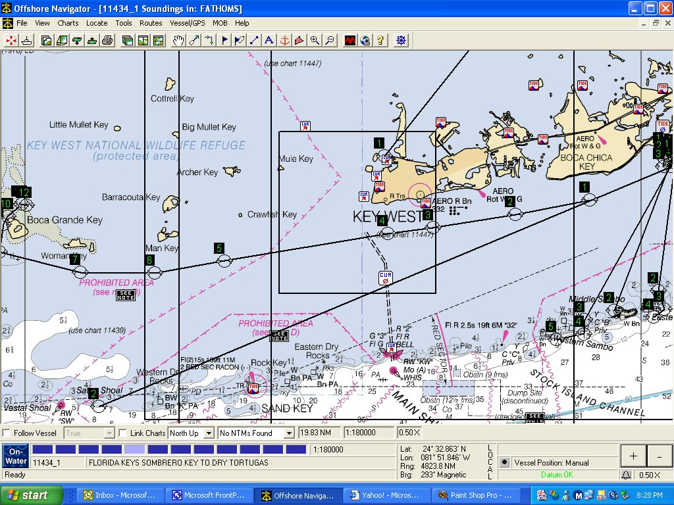The height and width of the screenshot is (505, 674).
Task: Click the minus zoom button
Action: [x=660, y=456]
